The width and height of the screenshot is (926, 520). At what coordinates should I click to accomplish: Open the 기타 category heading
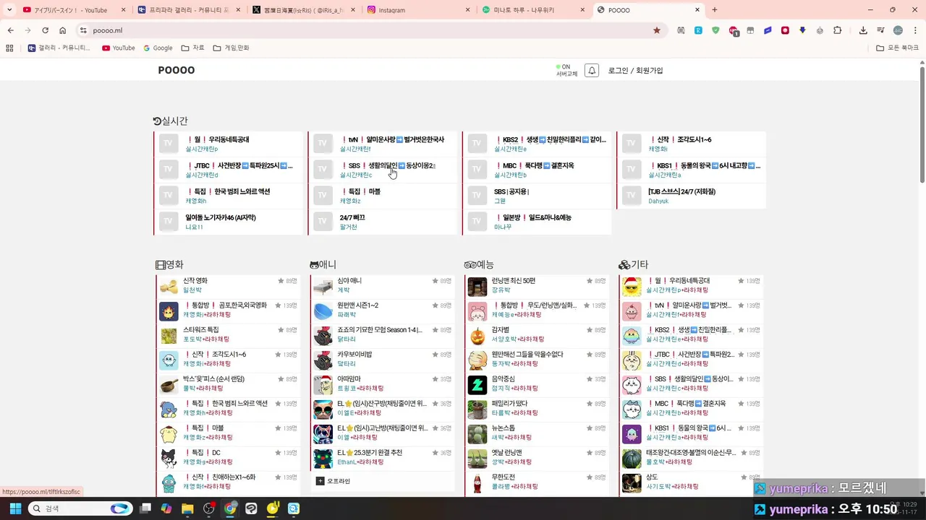pos(634,265)
